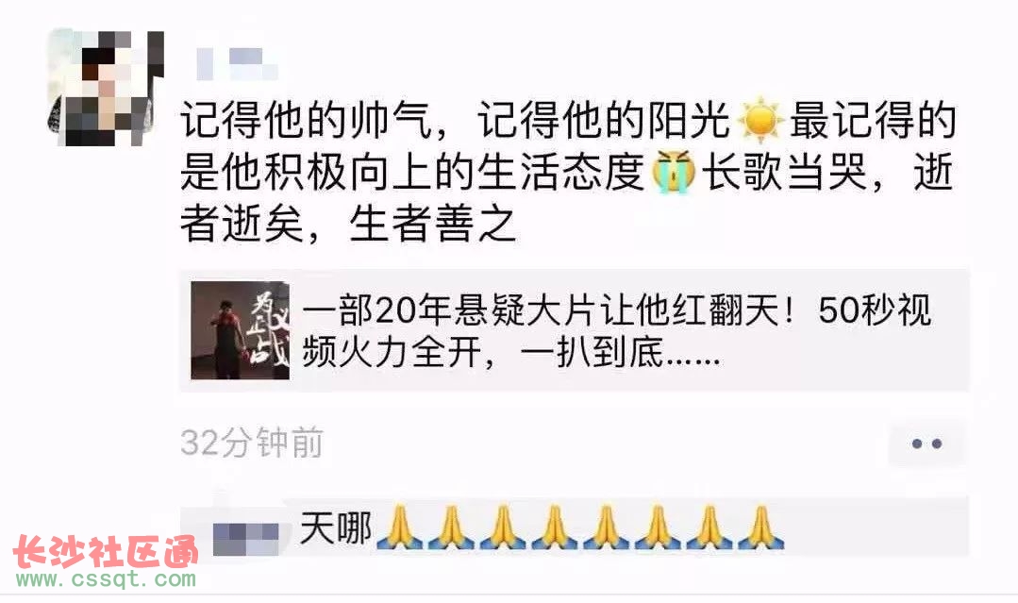1018x603 pixels.
Task: Click post text "最记得的" after sun emoji
Action: click(x=873, y=121)
